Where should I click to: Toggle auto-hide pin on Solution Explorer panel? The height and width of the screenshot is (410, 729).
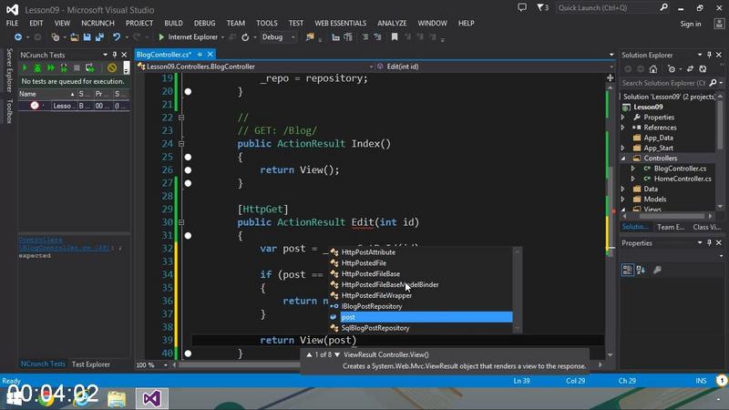[709, 55]
